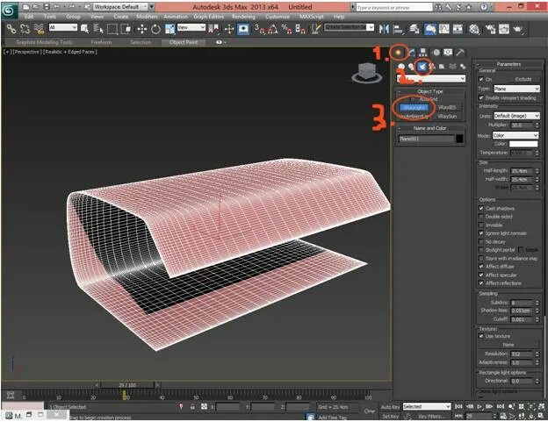Toggle the Use texture checkbox

coord(481,336)
